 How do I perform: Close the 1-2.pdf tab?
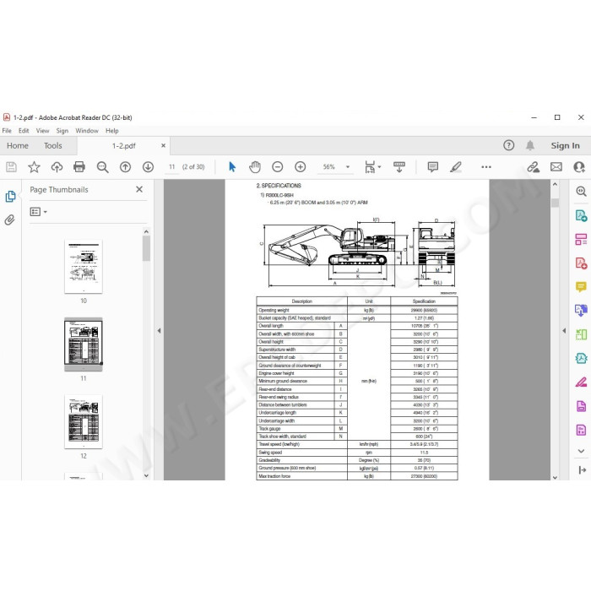click(163, 145)
